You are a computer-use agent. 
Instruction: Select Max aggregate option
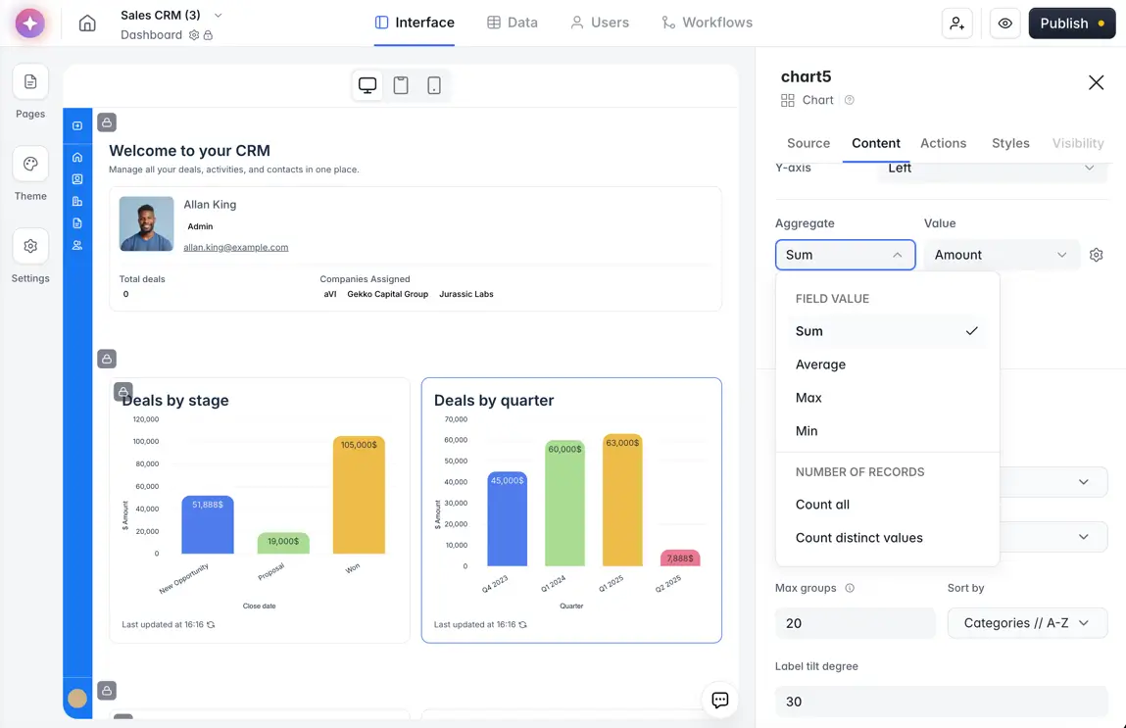pos(887,398)
